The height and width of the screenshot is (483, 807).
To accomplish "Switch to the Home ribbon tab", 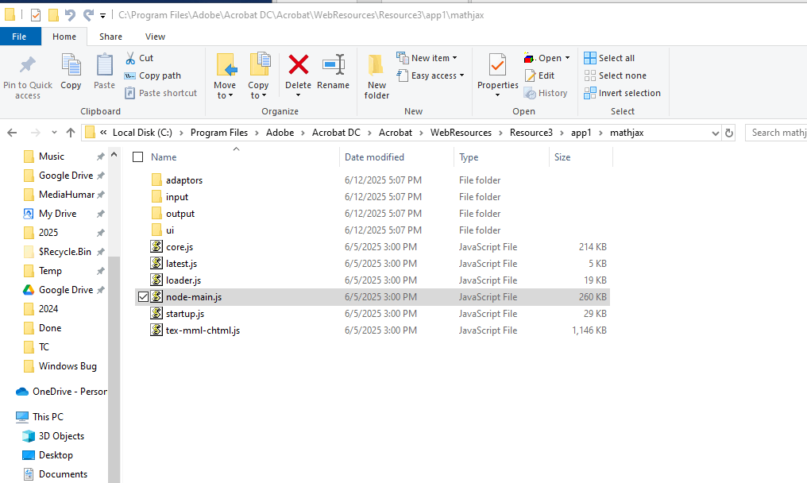I will [x=64, y=37].
